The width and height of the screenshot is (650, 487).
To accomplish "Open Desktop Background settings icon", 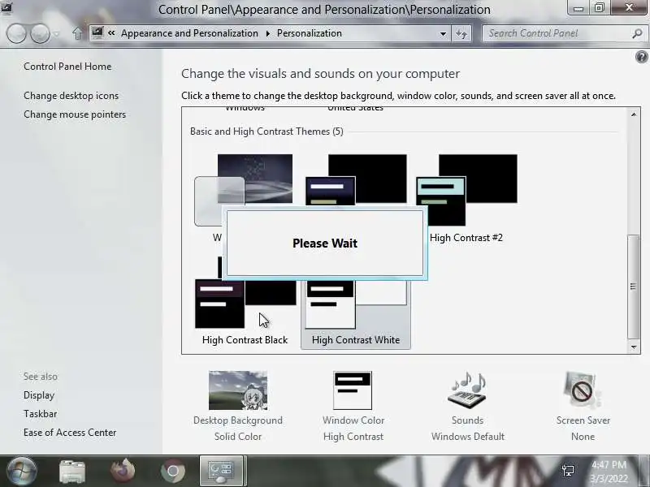I will click(x=238, y=390).
